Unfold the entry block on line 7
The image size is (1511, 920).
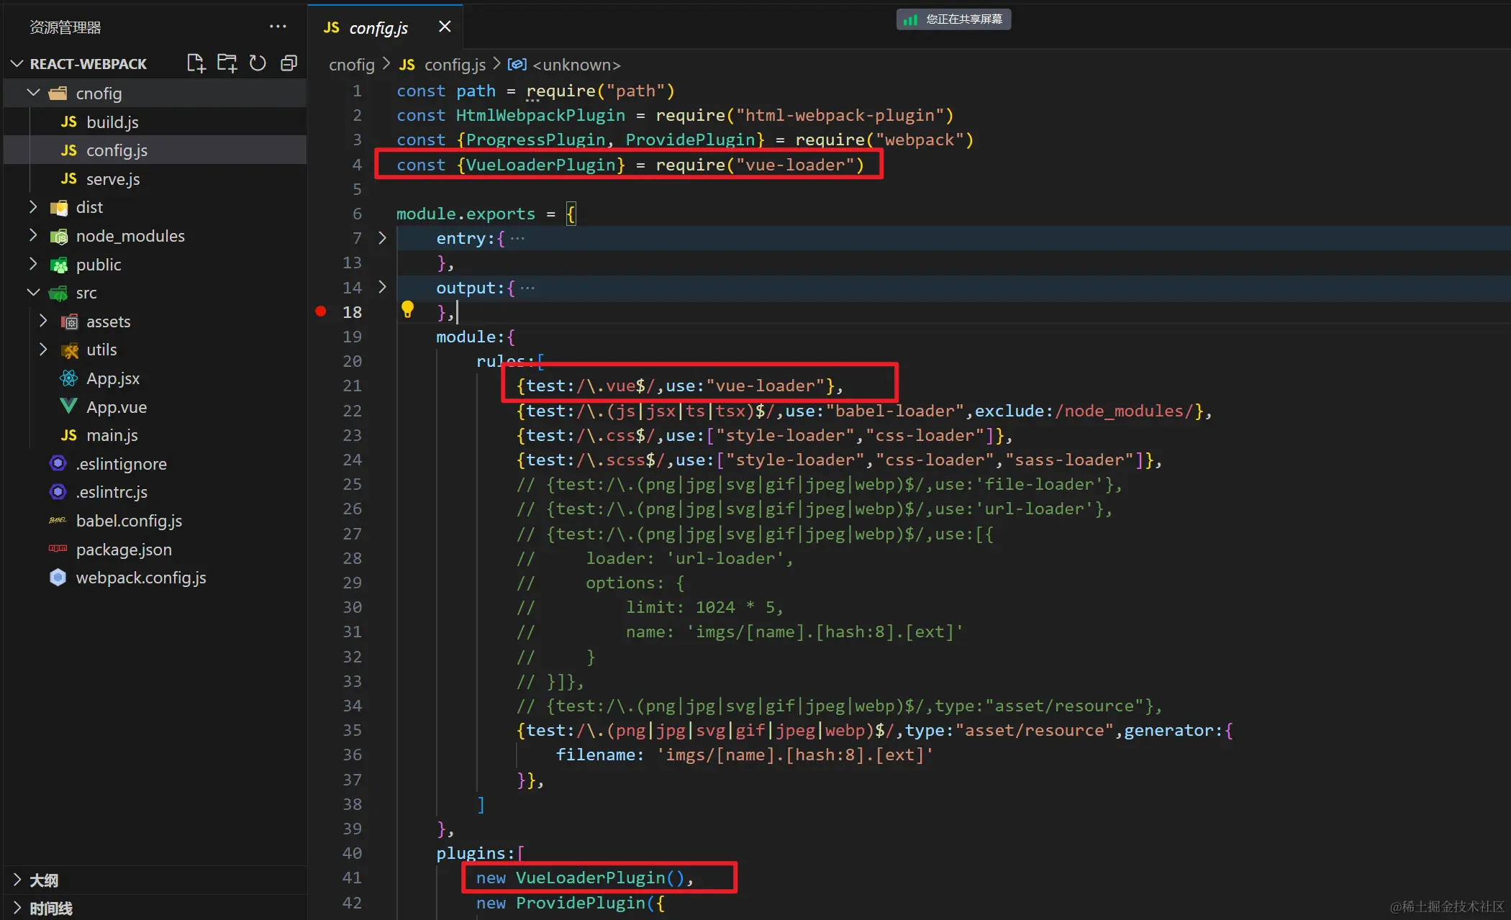tap(382, 237)
